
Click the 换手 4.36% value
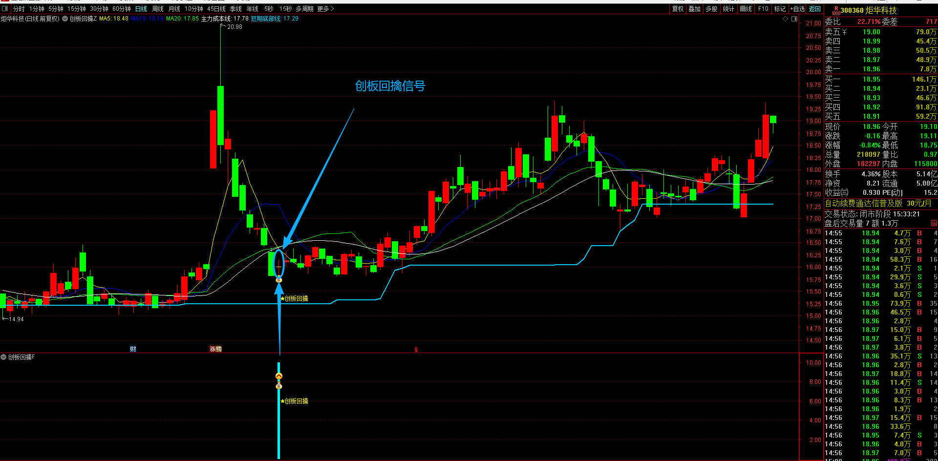click(x=871, y=174)
